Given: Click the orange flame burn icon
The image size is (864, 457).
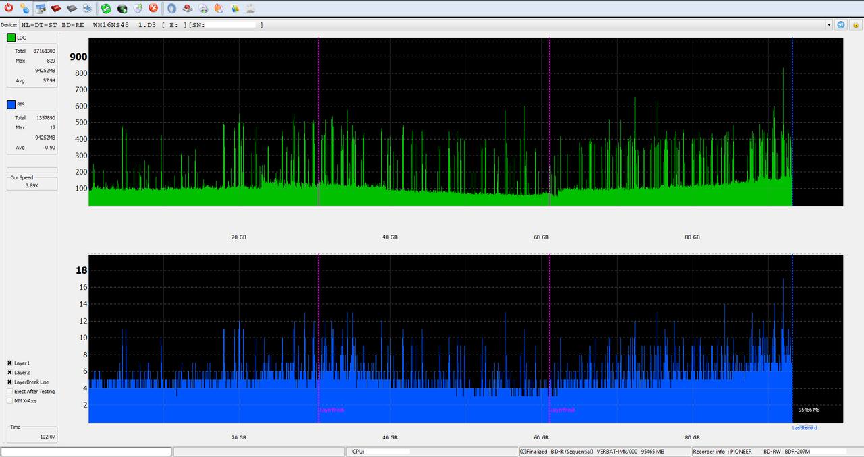Looking at the screenshot, I should [x=219, y=8].
